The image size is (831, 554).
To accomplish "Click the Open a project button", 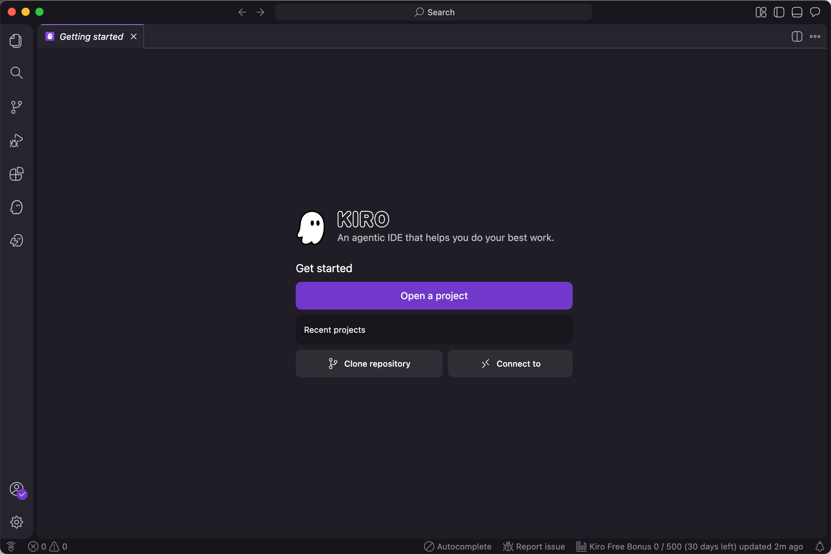I will coord(434,296).
